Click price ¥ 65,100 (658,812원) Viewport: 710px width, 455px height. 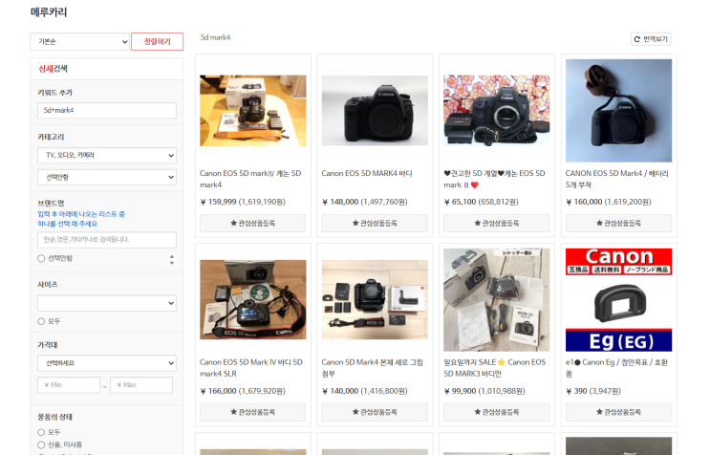[x=481, y=202]
